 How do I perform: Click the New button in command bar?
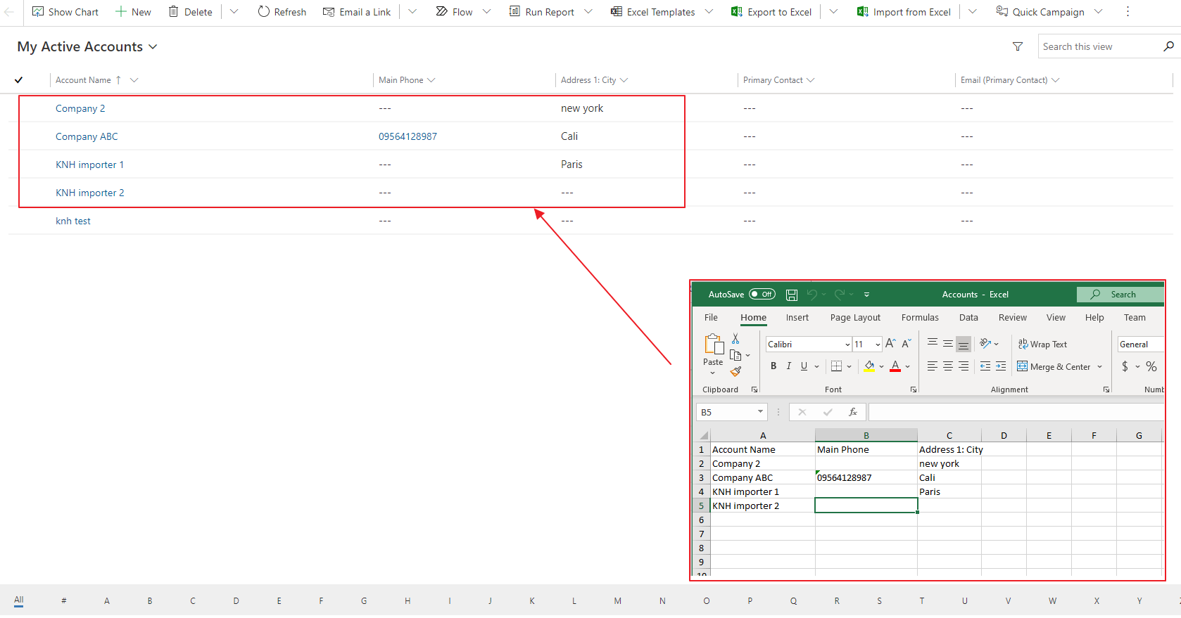pyautogui.click(x=134, y=12)
